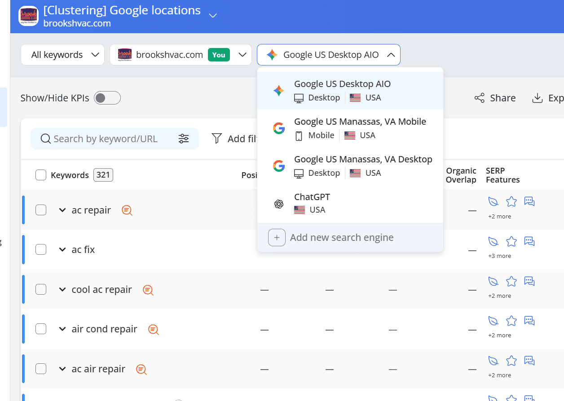Click the green You badge
Screen dimensions: 564x401
coord(219,55)
